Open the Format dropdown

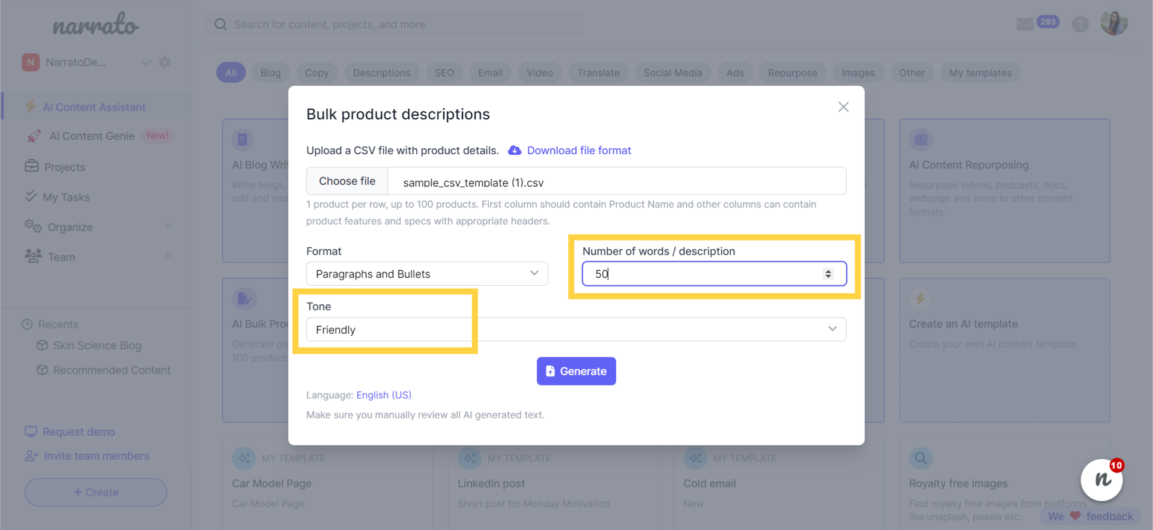coord(427,274)
